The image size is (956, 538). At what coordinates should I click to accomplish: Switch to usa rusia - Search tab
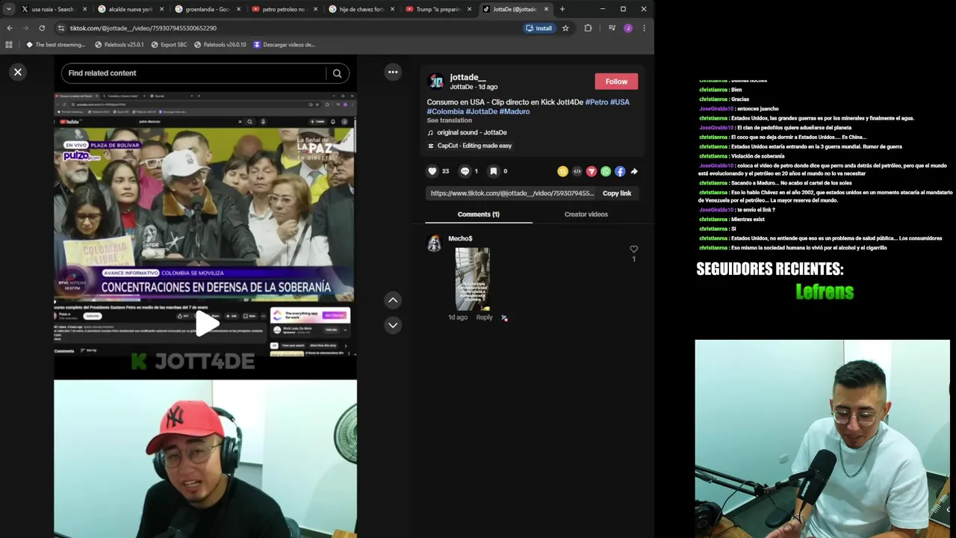pyautogui.click(x=54, y=9)
